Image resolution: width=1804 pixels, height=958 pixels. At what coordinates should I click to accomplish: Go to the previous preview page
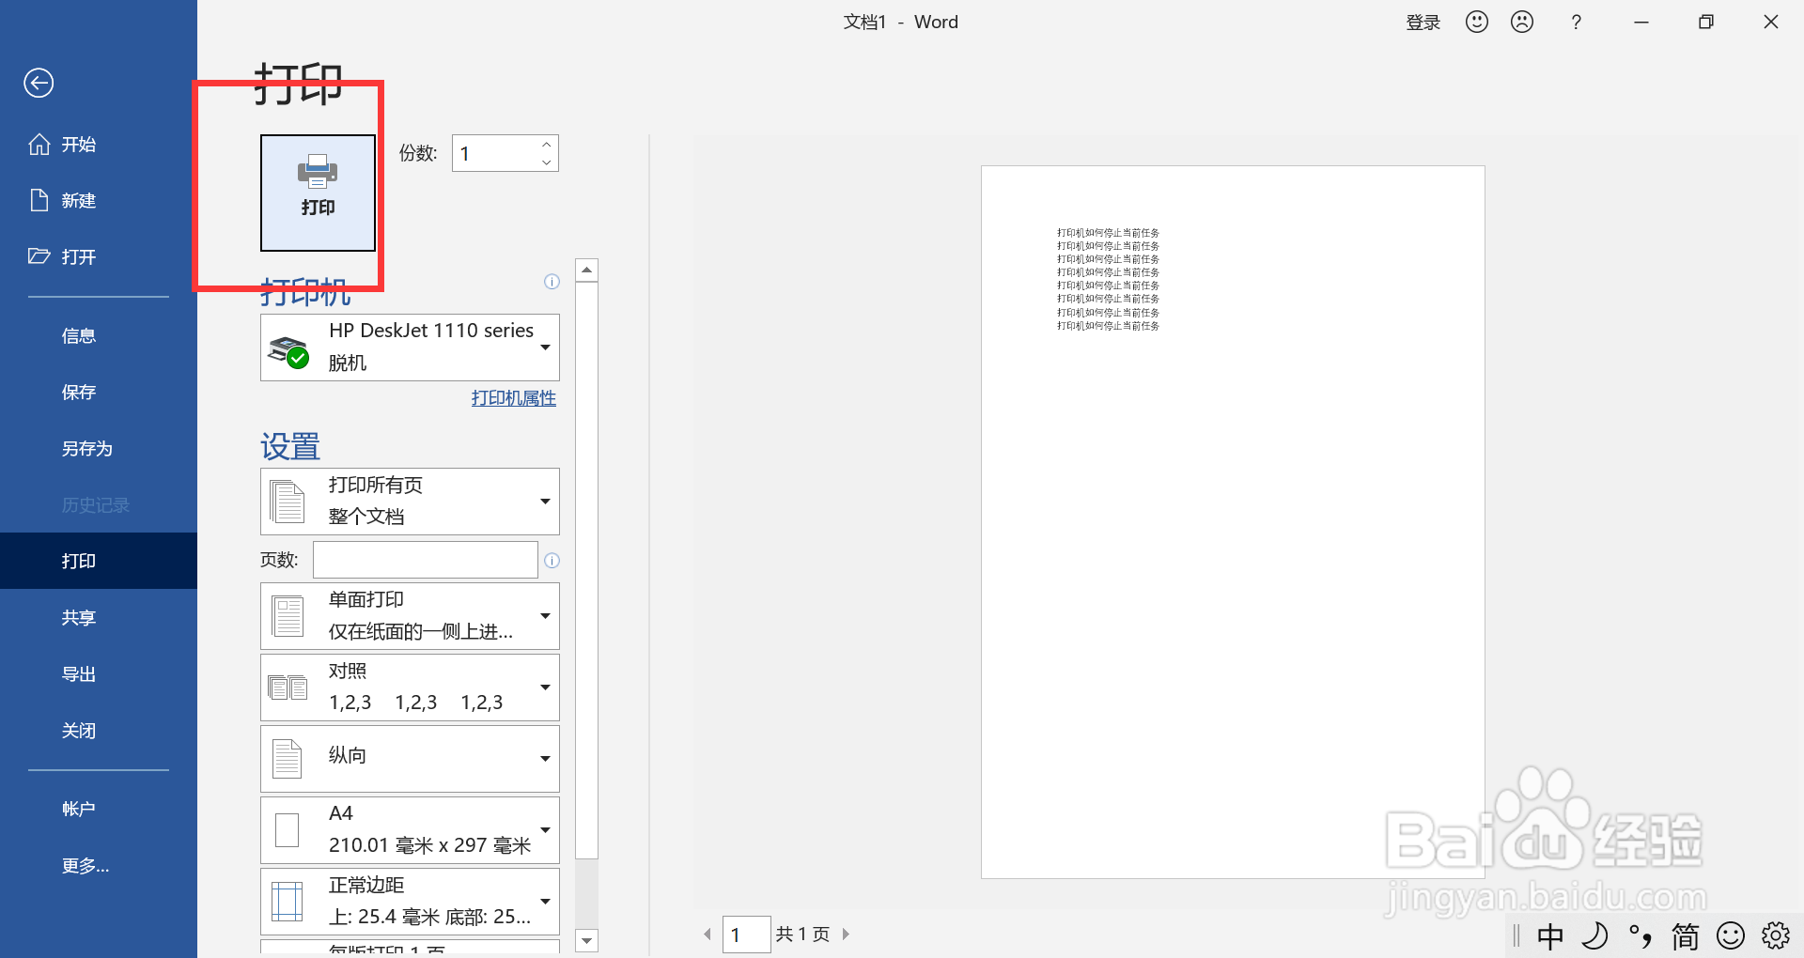click(x=708, y=935)
